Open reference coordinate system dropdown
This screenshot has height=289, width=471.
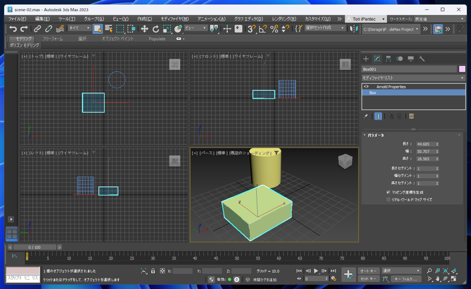pyautogui.click(x=195, y=28)
